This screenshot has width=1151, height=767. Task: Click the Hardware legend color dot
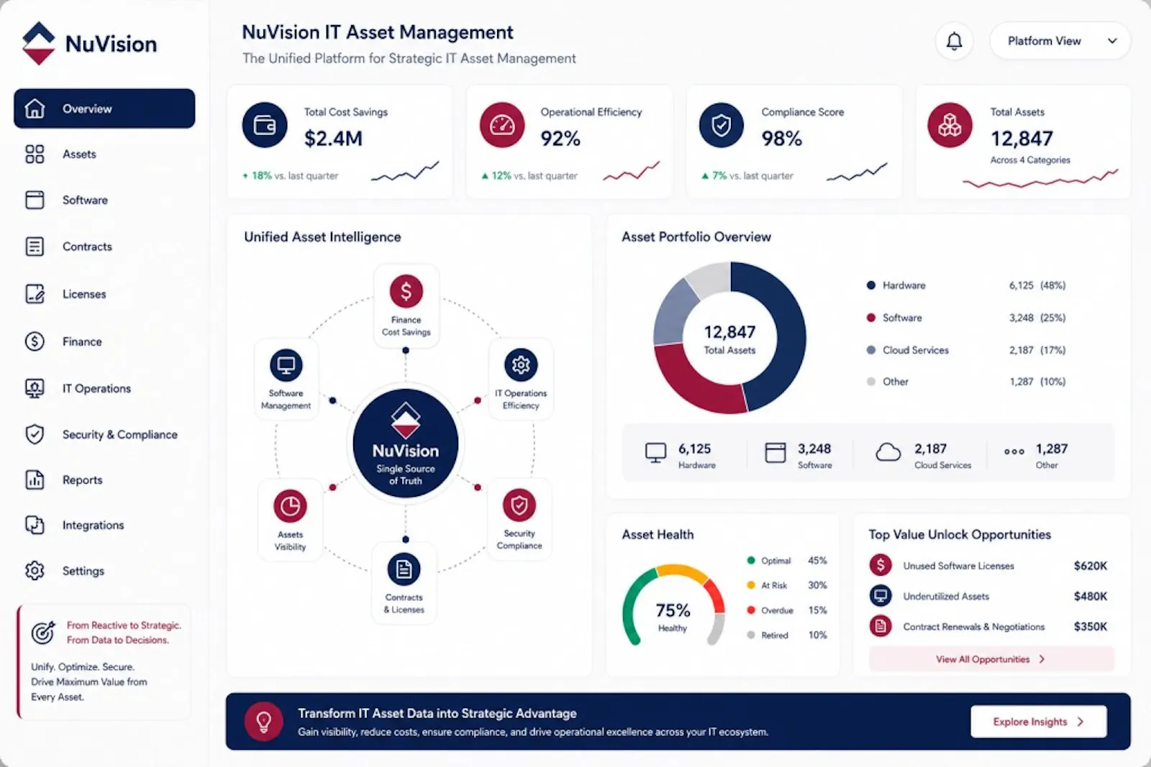pyautogui.click(x=871, y=285)
